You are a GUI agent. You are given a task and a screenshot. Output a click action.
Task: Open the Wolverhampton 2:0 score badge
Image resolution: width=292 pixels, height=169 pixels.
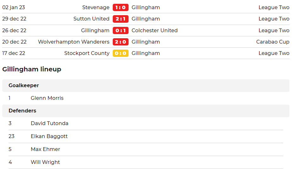pyautogui.click(x=120, y=42)
